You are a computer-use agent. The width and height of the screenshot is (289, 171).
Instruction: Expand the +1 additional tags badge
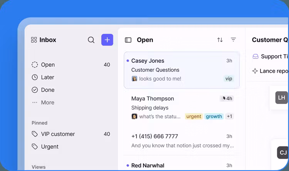[229, 116]
